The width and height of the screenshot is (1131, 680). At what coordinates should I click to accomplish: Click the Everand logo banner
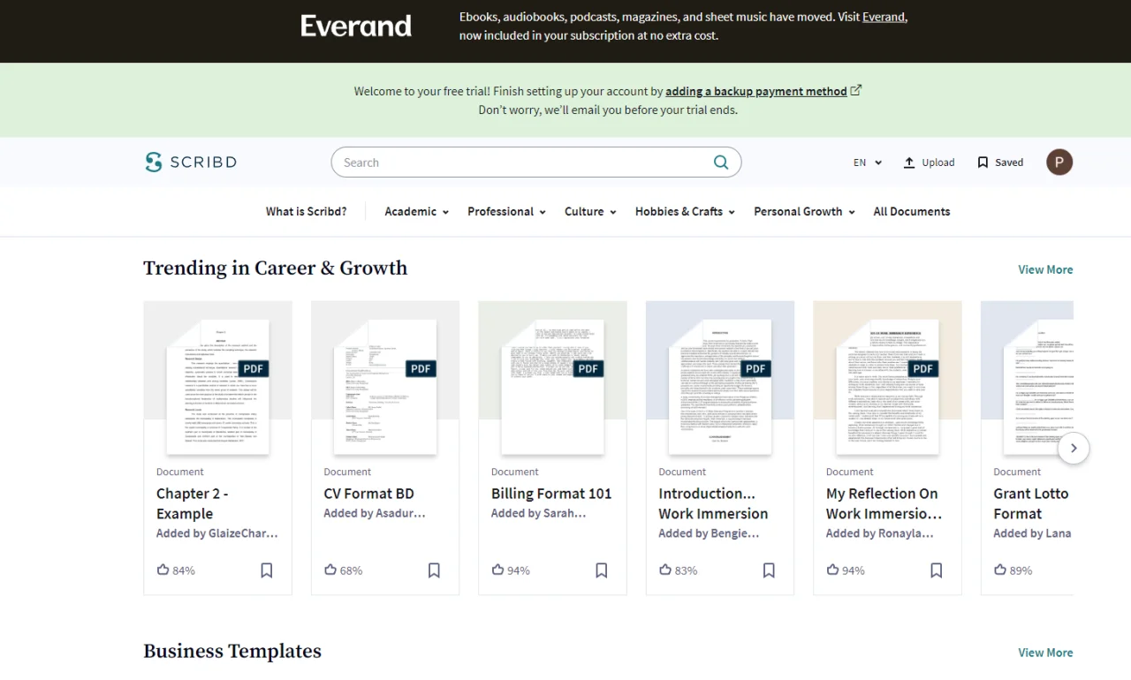[356, 26]
